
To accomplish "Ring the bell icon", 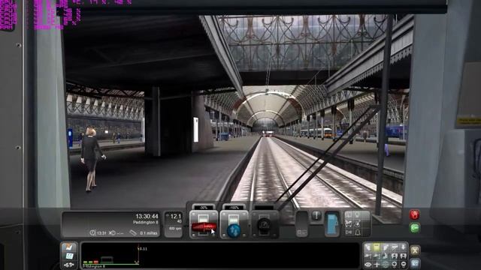I will point(358,232).
